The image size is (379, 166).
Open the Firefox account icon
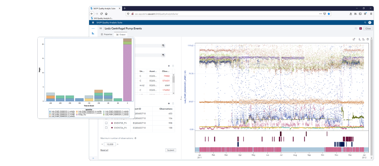(x=365, y=14)
